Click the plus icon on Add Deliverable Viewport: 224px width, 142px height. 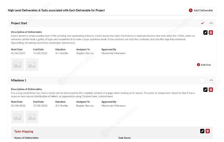[x=191, y=10]
